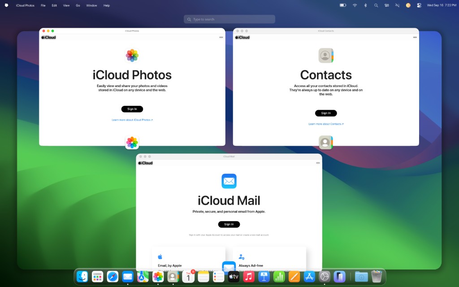Open iPhone Mirroring from the dock

point(340,276)
